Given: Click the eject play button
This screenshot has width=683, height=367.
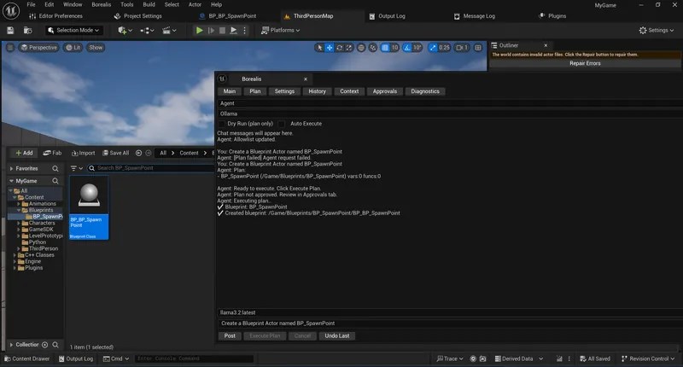Looking at the screenshot, I should coord(233,31).
